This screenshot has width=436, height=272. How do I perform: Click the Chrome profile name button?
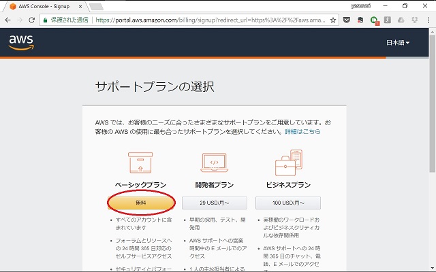pos(360,6)
